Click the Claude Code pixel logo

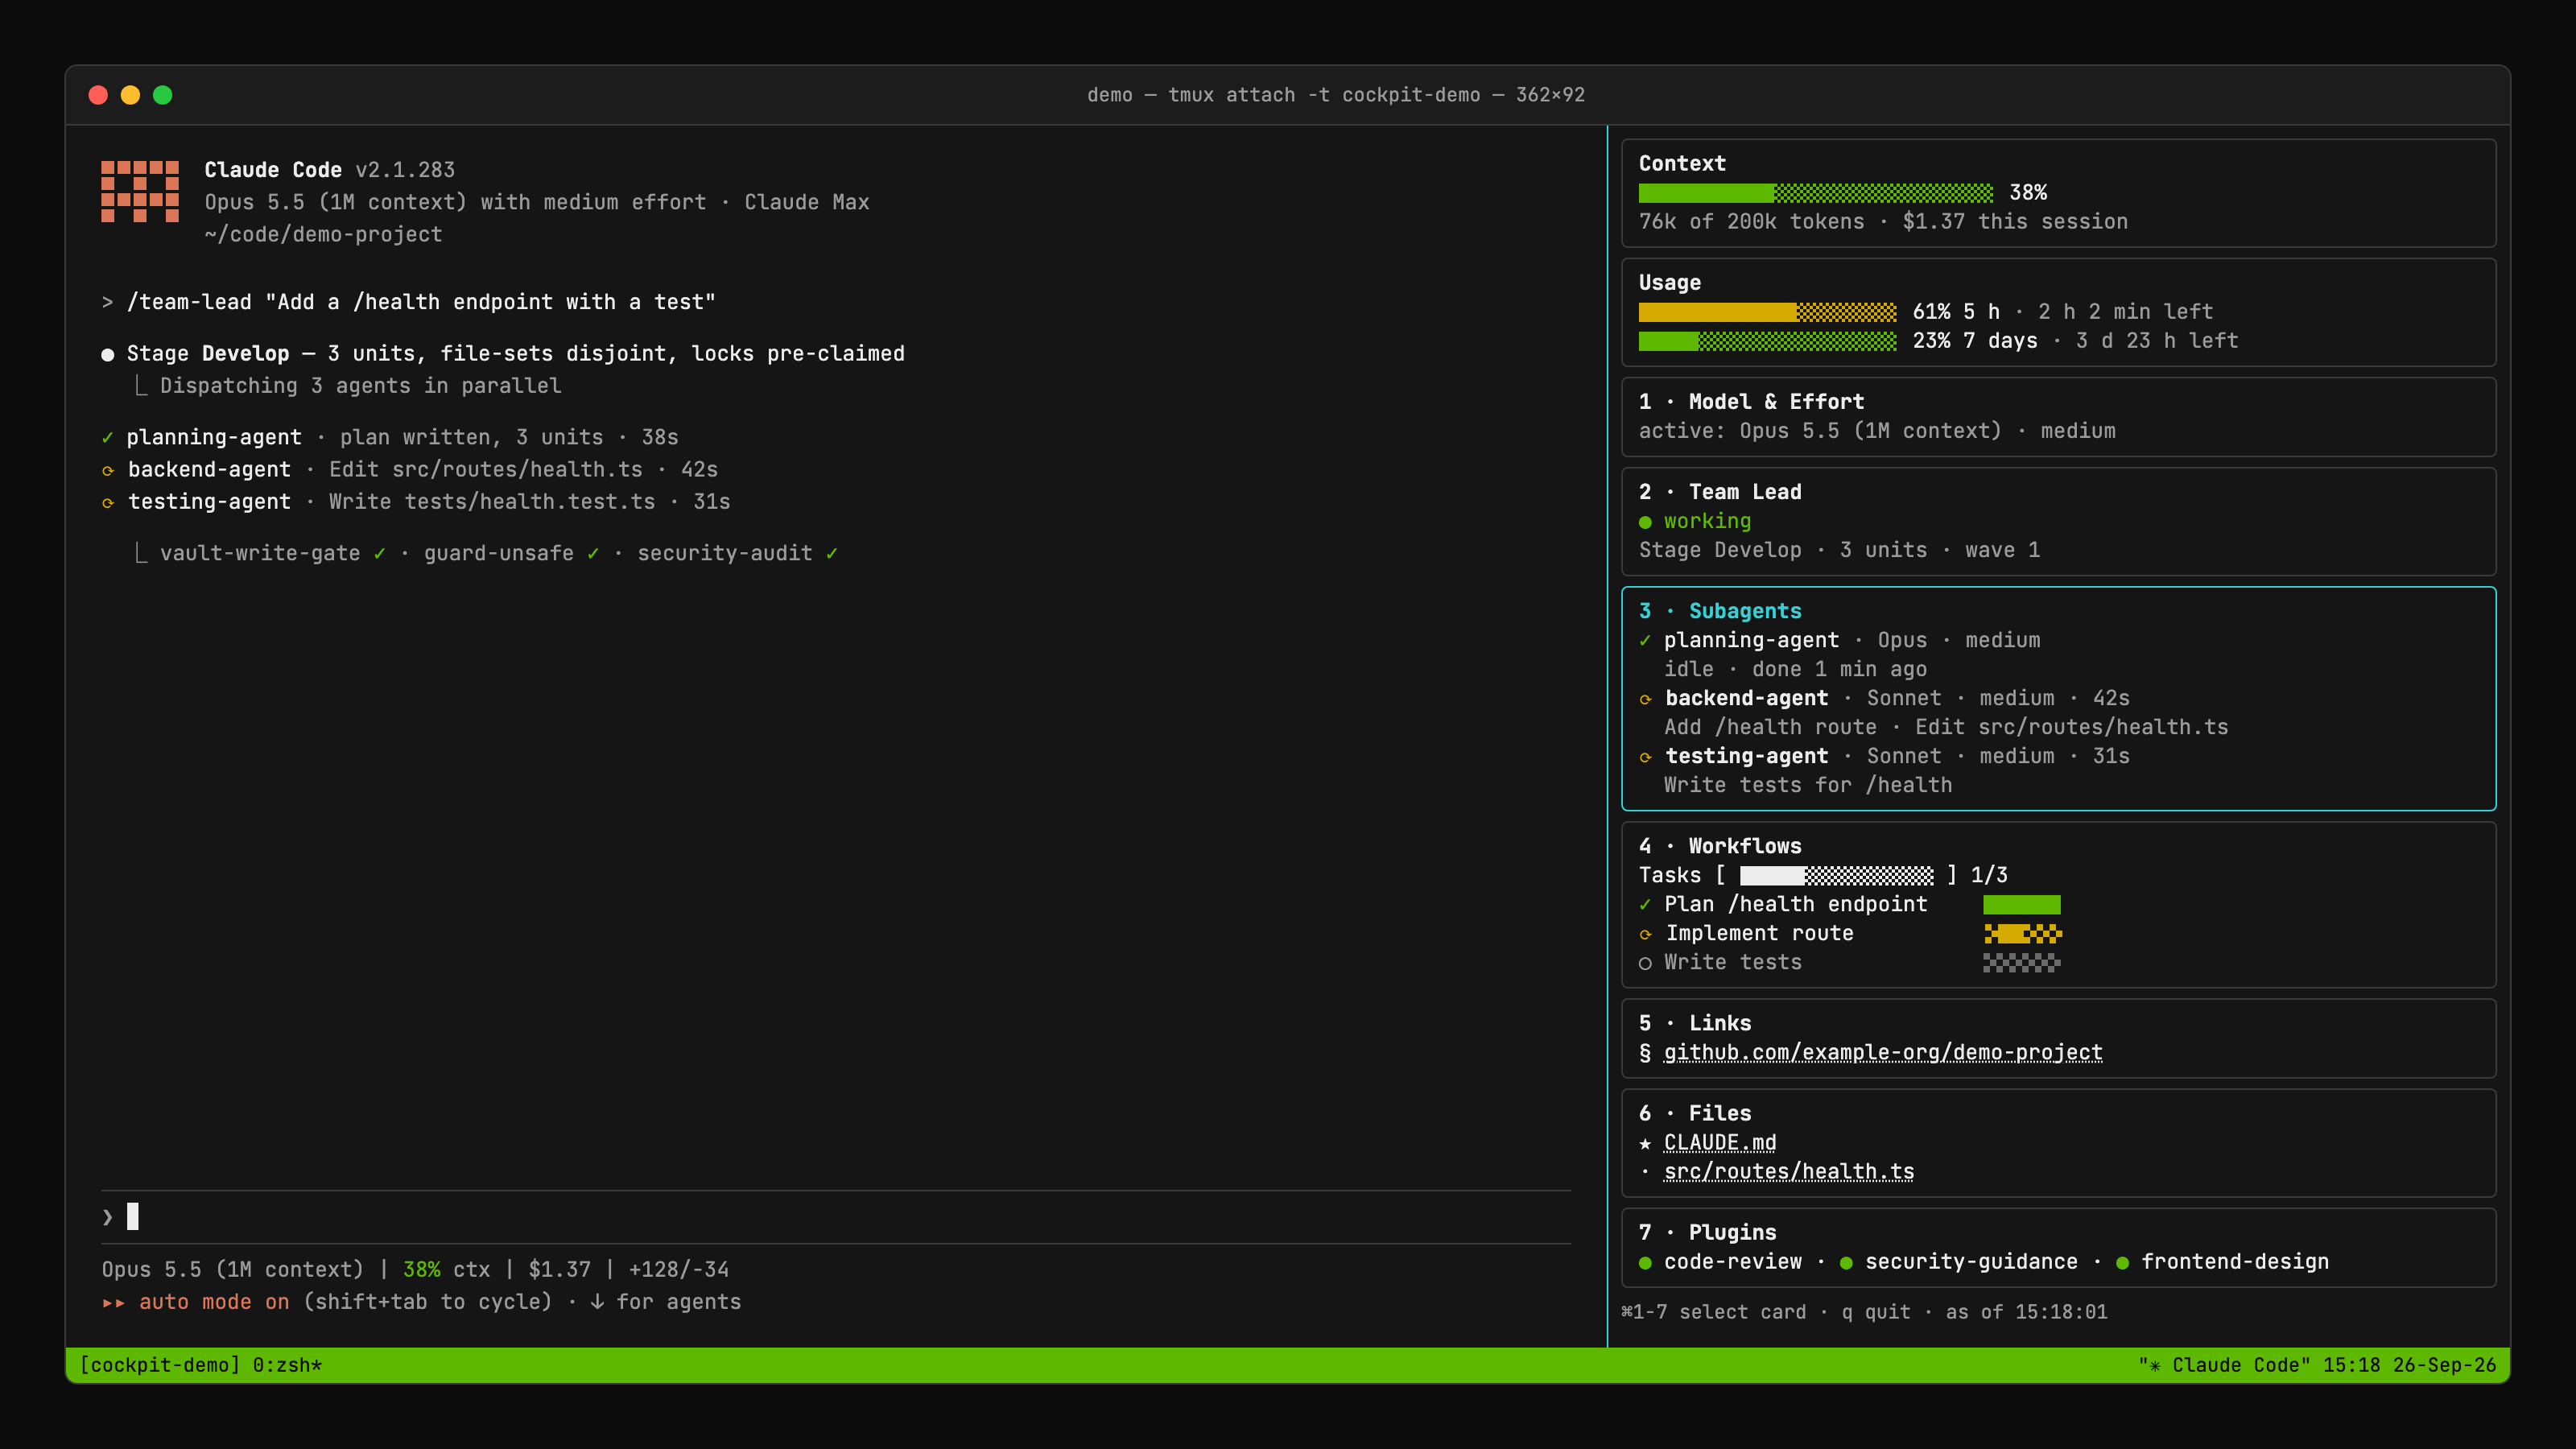140,191
